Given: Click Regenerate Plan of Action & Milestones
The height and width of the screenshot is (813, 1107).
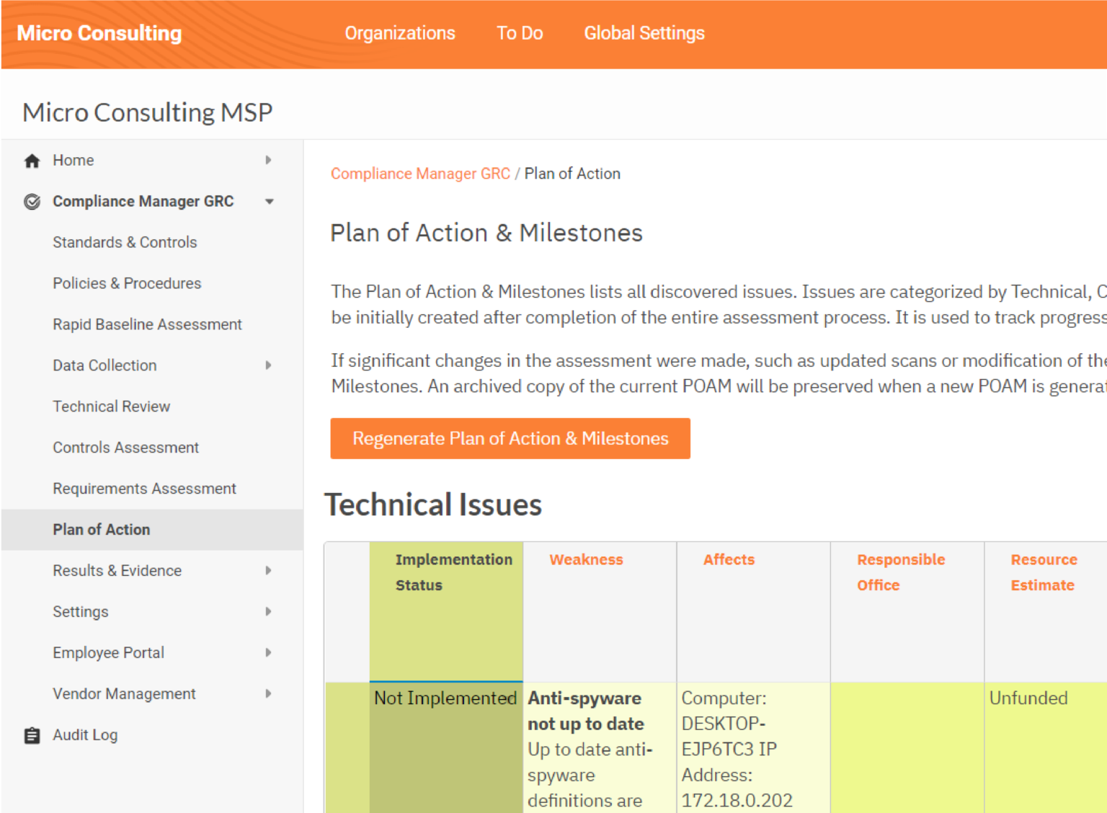Looking at the screenshot, I should [510, 438].
